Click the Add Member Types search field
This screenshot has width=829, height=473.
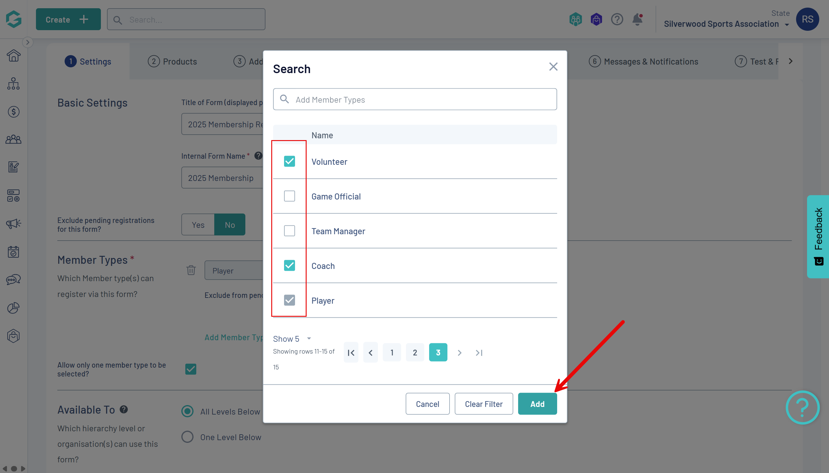(x=415, y=99)
